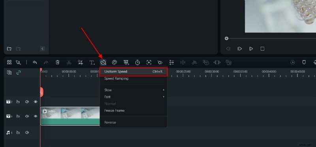Open the color palette icon

115,62
